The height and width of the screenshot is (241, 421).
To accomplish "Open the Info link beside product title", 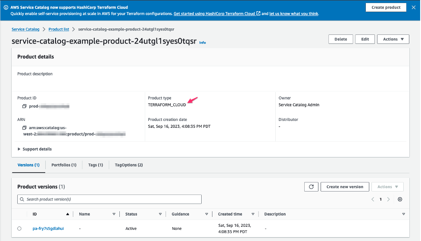I will (203, 43).
